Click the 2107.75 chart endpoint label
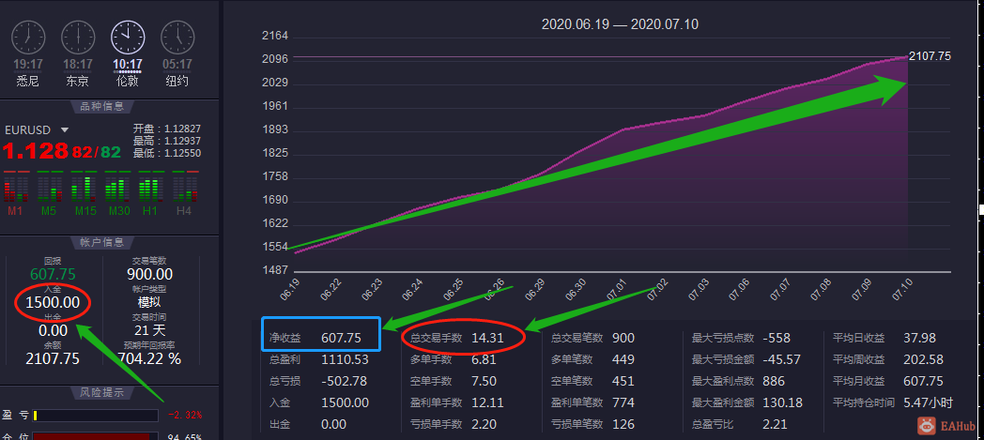 [x=930, y=55]
